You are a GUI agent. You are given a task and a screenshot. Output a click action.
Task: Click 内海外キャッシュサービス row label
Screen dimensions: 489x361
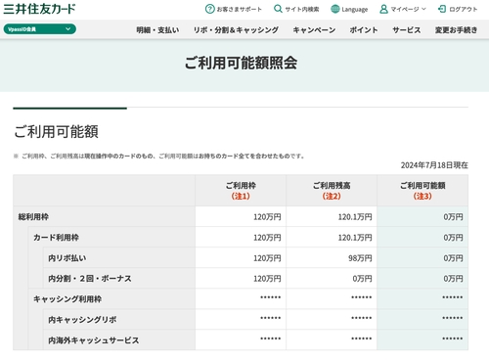[94, 340]
